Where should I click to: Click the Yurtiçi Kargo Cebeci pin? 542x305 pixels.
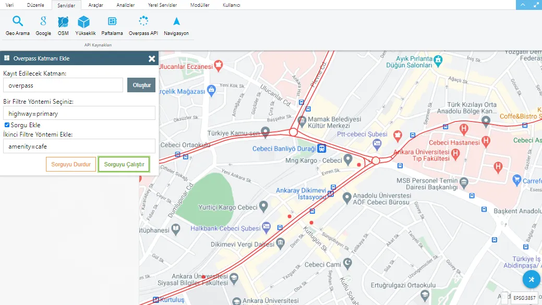[263, 206]
